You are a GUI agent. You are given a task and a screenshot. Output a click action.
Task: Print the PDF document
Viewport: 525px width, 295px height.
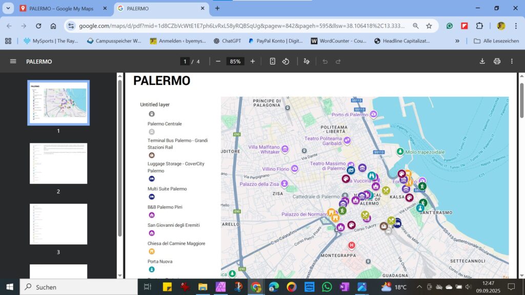pos(497,61)
